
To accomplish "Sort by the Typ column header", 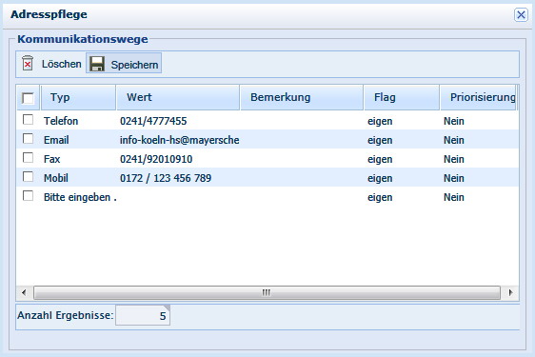I will (78, 98).
